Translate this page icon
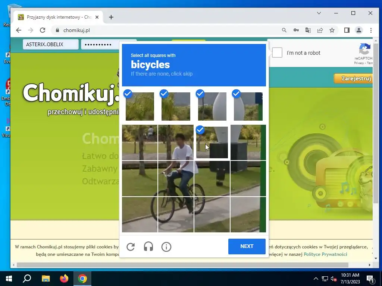This screenshot has width=382, height=286. coord(308,30)
